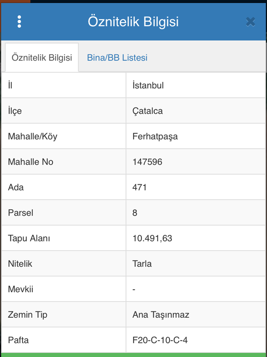Screen dimensions: 267x357
Task: Click the Tapu Alanı row label
Action: coord(29,238)
